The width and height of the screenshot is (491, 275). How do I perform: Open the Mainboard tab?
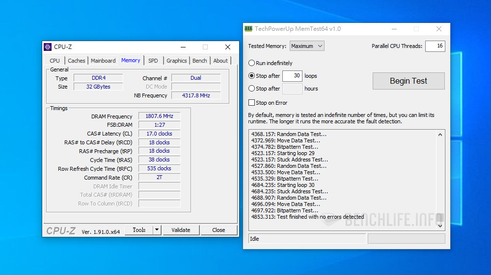click(103, 61)
